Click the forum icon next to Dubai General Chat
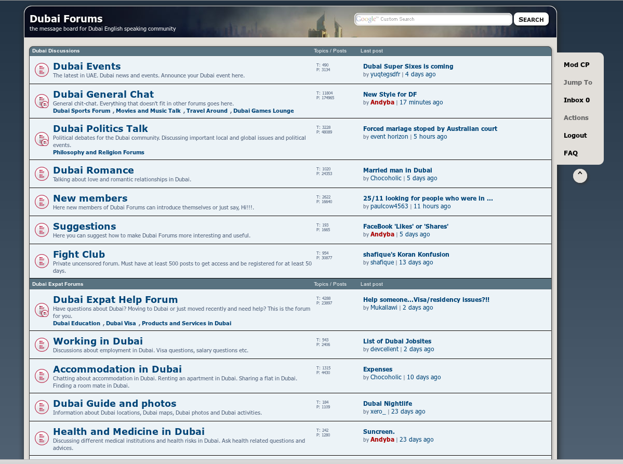This screenshot has width=623, height=464. point(42,101)
